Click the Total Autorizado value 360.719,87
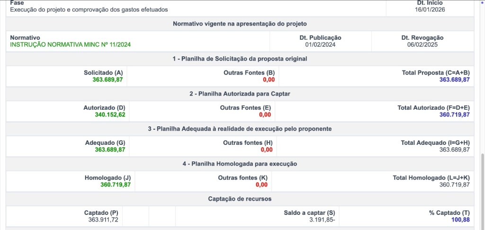Screen dimensions: 485x230 pos(454,115)
